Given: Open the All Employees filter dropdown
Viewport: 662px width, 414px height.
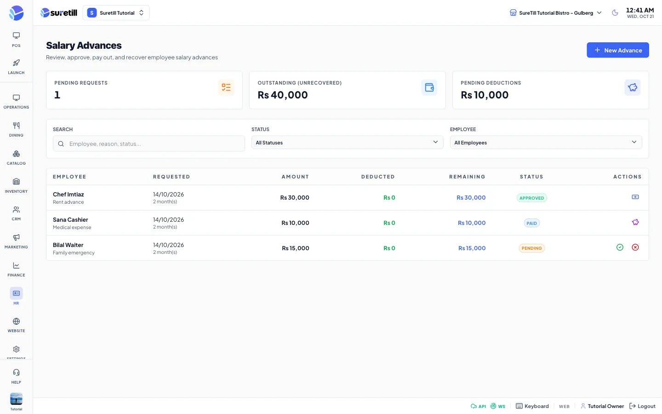Looking at the screenshot, I should 546,143.
